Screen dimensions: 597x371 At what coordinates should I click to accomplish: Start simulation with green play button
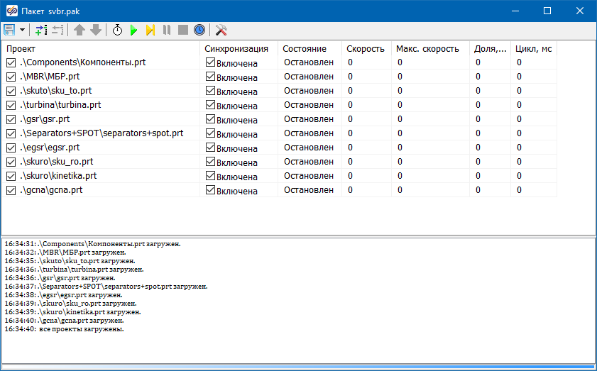tap(133, 30)
